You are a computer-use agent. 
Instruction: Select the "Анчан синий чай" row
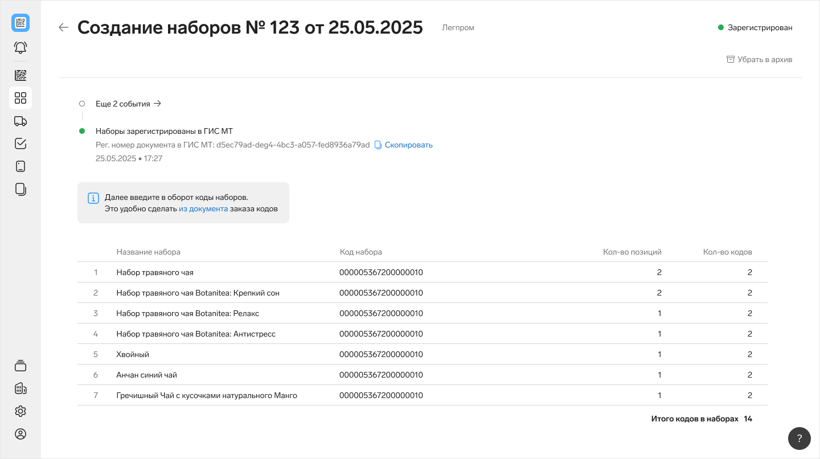coord(146,375)
